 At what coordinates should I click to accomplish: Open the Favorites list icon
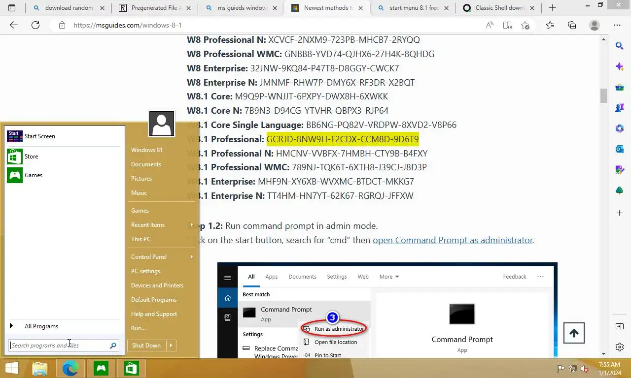tap(550, 25)
